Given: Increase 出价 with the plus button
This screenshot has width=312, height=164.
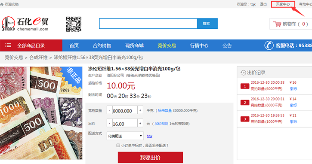Looking at the screenshot, I should coord(140,123).
